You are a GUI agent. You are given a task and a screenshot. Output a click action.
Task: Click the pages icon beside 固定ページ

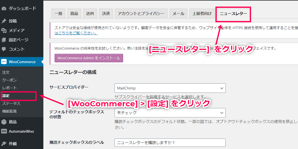coord(4,40)
